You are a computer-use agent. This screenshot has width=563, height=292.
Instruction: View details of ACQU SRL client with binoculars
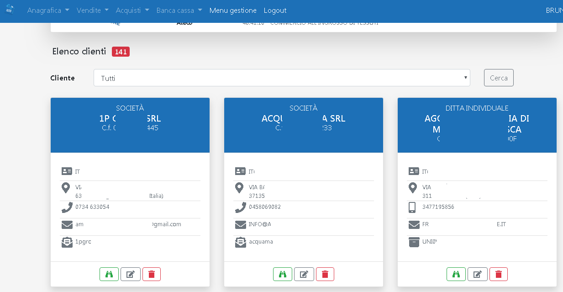[x=283, y=274]
